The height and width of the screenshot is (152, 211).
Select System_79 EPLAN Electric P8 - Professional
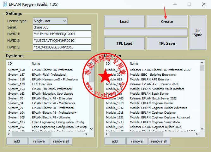48,108
